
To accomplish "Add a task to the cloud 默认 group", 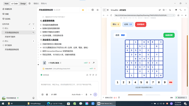I will 33,41.
